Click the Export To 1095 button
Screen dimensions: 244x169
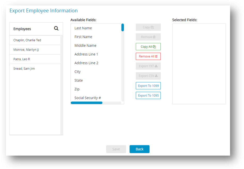148,95
